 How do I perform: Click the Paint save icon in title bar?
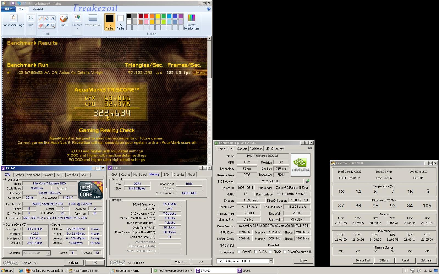pos(13,3)
